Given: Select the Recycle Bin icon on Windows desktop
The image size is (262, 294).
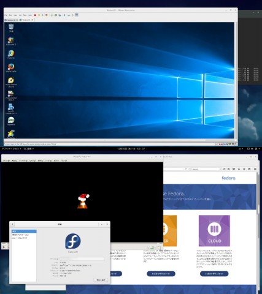Looking at the screenshot, I should pos(11,28).
